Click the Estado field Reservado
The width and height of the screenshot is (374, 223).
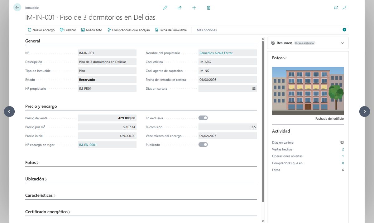(x=107, y=80)
